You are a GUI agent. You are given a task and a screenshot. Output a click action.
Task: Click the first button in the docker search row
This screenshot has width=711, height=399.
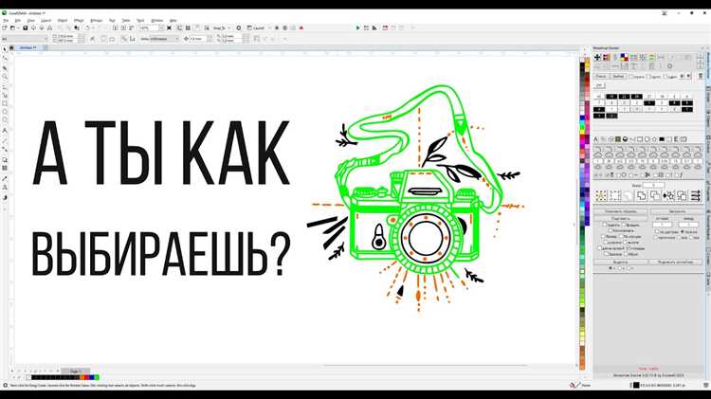(601, 76)
